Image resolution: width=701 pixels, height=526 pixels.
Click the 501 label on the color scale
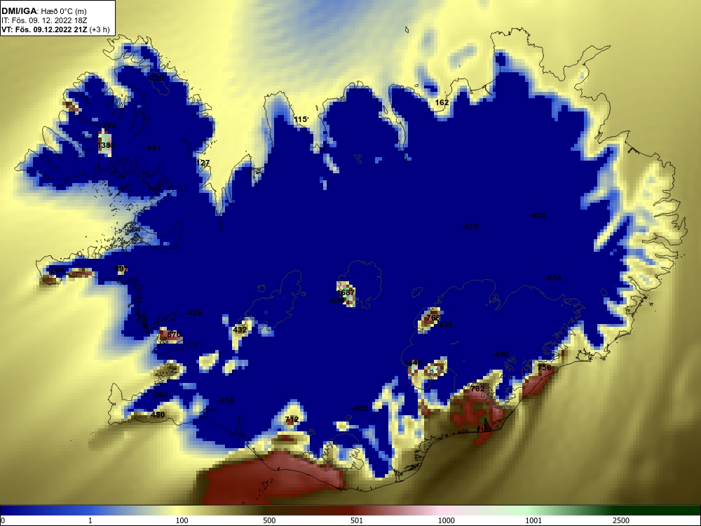point(357,520)
